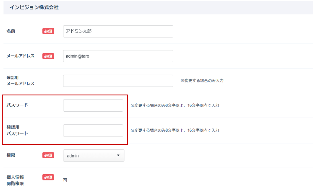Viewport: 313px width, 188px height.
Task: Click the 個人情報閲覧権限 label text
Action: 15,180
